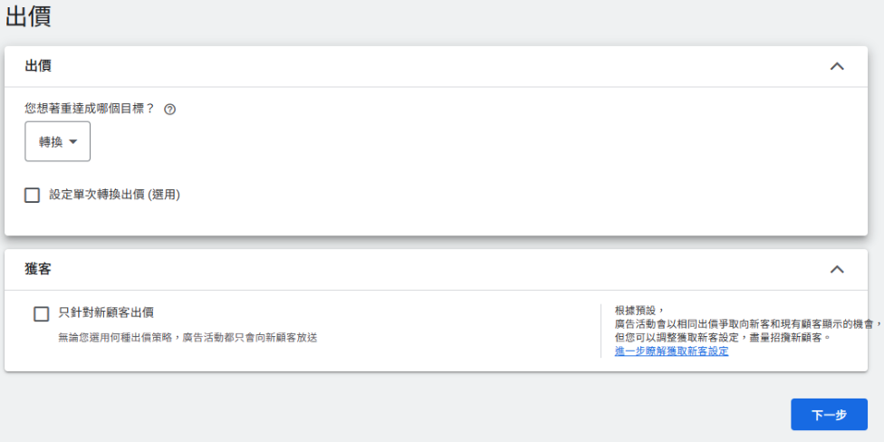Click the arrow in the 轉換 dropdown
The width and height of the screenshot is (884, 442).
tap(73, 141)
